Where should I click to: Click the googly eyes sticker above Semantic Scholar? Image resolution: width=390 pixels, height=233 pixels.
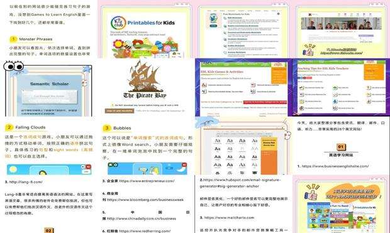pyautogui.click(x=13, y=66)
